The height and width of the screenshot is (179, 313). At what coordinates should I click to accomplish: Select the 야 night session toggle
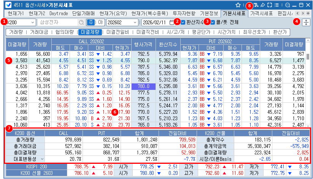click(100, 22)
